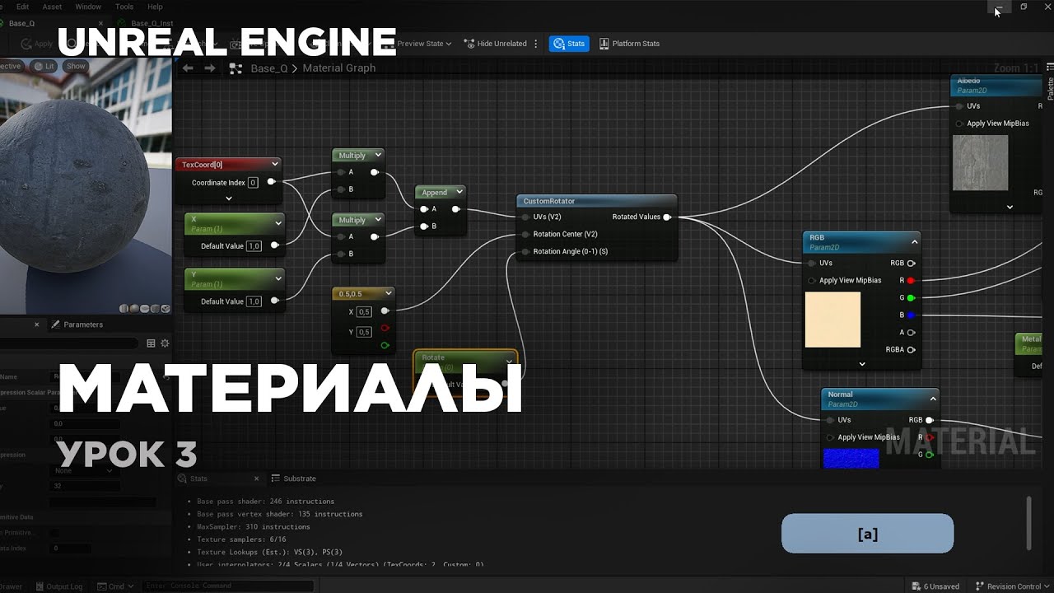Open the Asset menu
Viewport: 1054px width, 593px height.
(52, 7)
